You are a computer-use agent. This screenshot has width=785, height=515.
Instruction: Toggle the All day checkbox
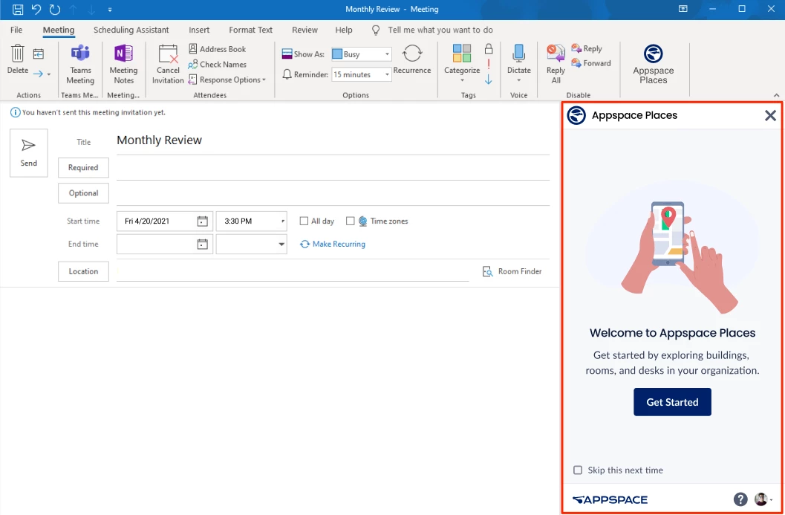[x=304, y=221]
